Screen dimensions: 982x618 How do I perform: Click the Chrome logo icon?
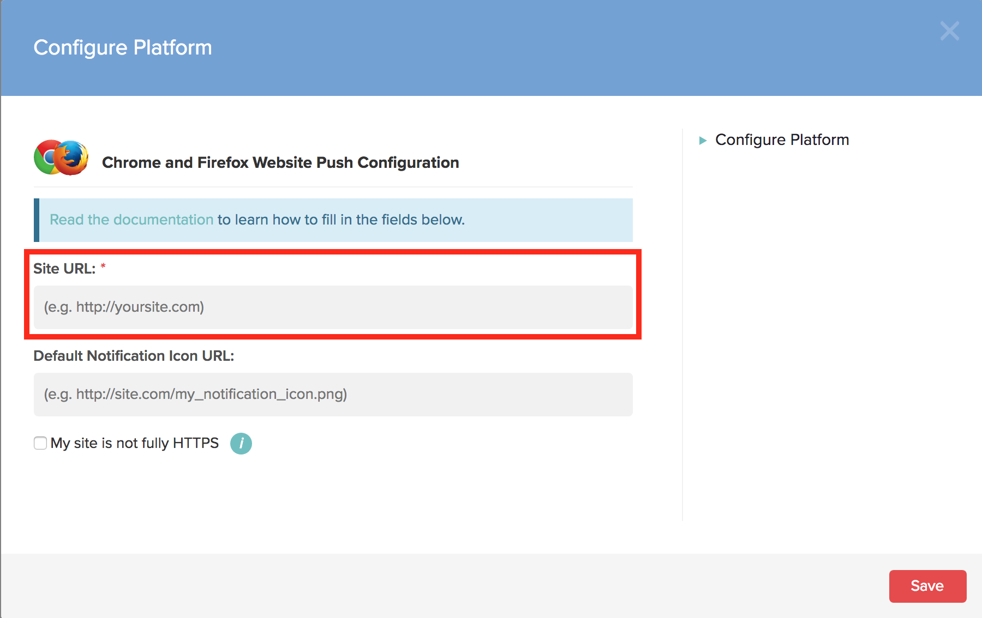(45, 157)
